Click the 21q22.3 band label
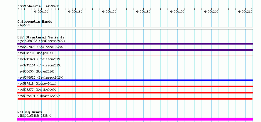Viewport: 261px width, 122px height. (24, 25)
